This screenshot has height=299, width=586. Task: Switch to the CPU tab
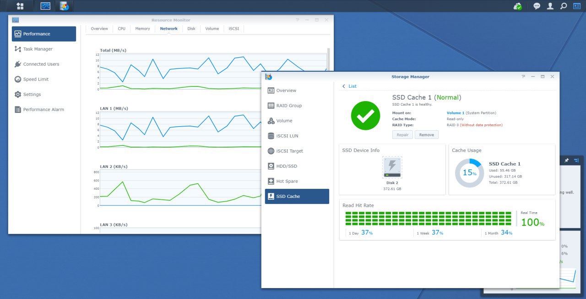[x=121, y=28]
